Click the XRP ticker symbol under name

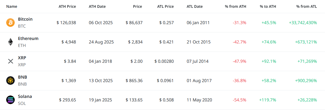click(22, 65)
